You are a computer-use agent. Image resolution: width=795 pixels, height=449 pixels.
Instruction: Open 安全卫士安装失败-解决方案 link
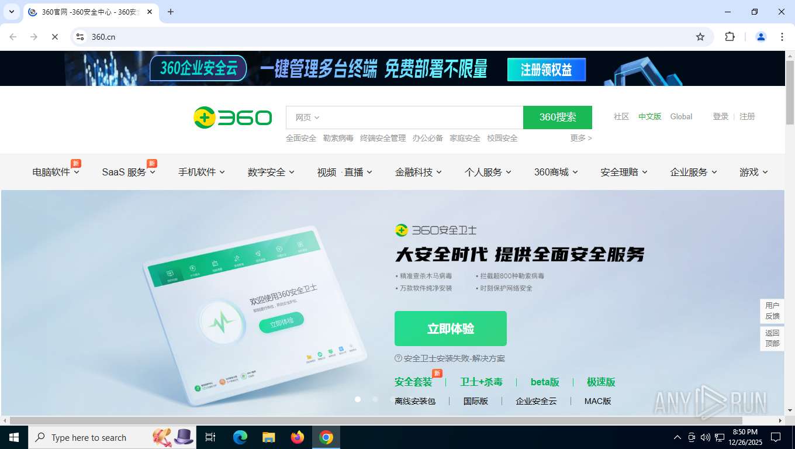tap(454, 358)
